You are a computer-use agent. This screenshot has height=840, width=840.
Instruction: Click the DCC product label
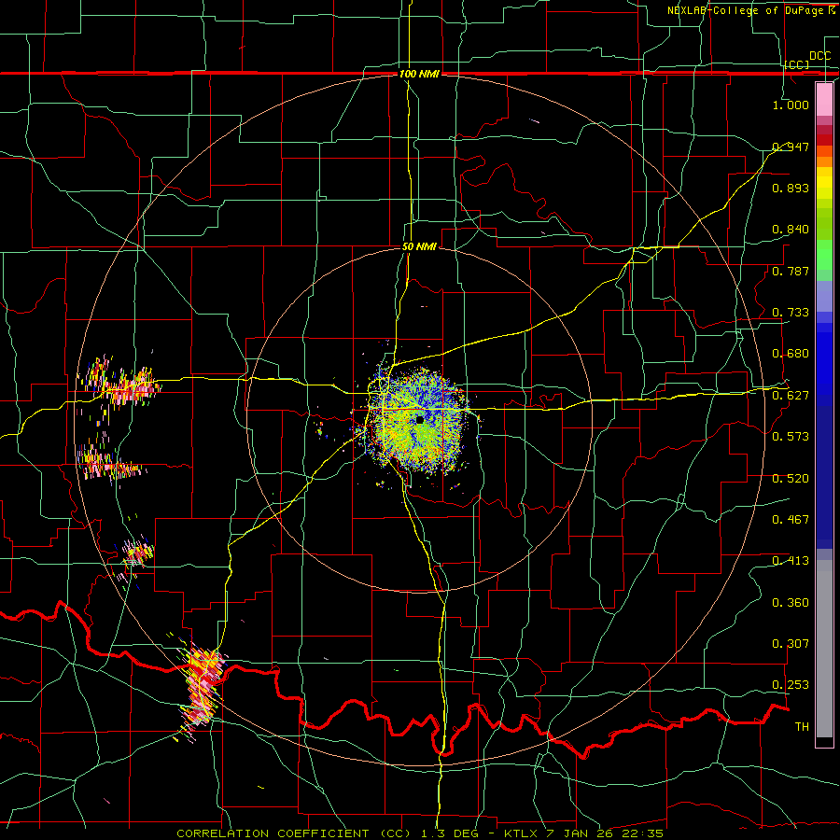(820, 56)
